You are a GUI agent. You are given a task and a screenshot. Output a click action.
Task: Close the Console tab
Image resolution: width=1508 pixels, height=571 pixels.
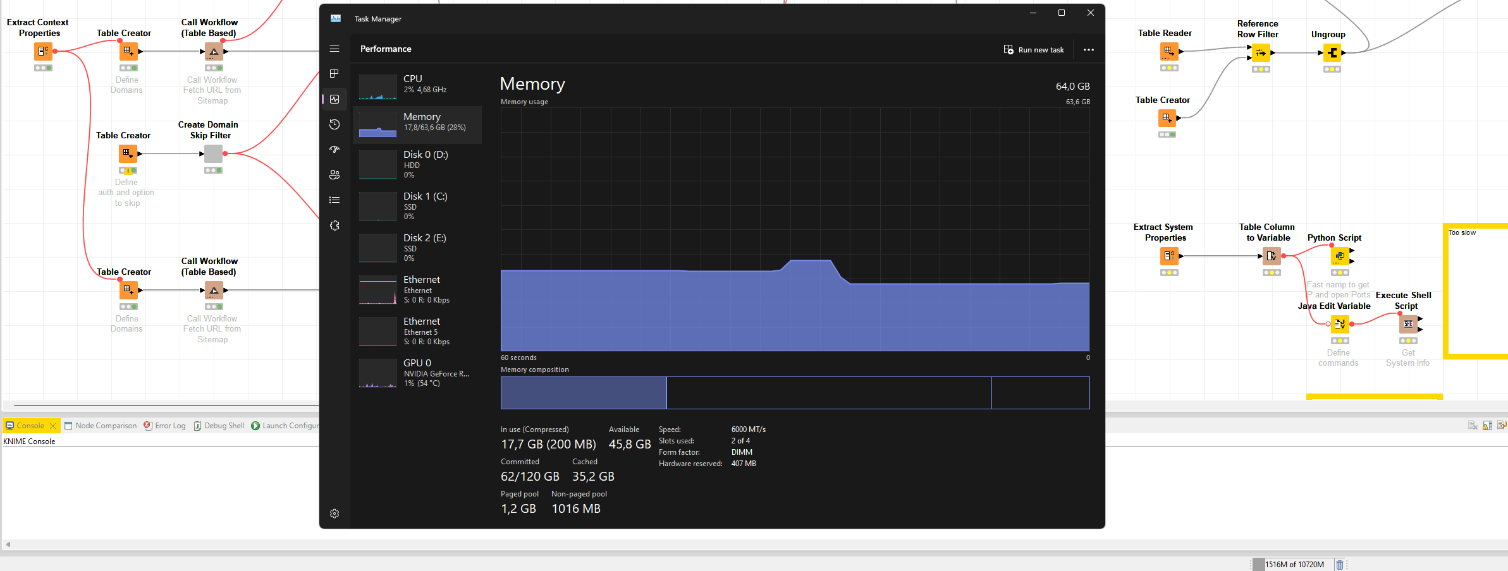coord(53,426)
